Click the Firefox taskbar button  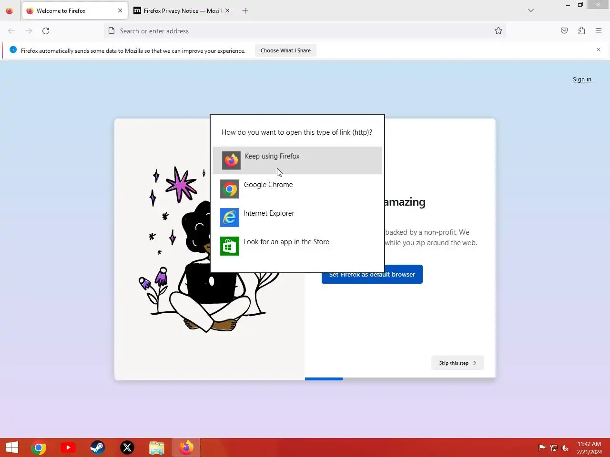coord(186,447)
